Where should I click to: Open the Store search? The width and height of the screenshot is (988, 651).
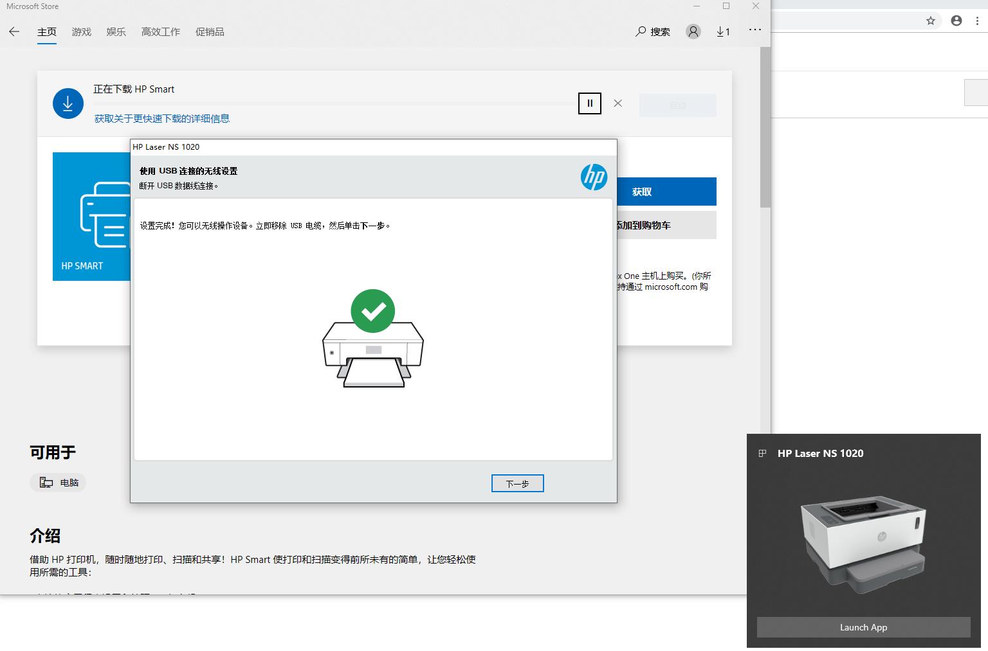[652, 31]
